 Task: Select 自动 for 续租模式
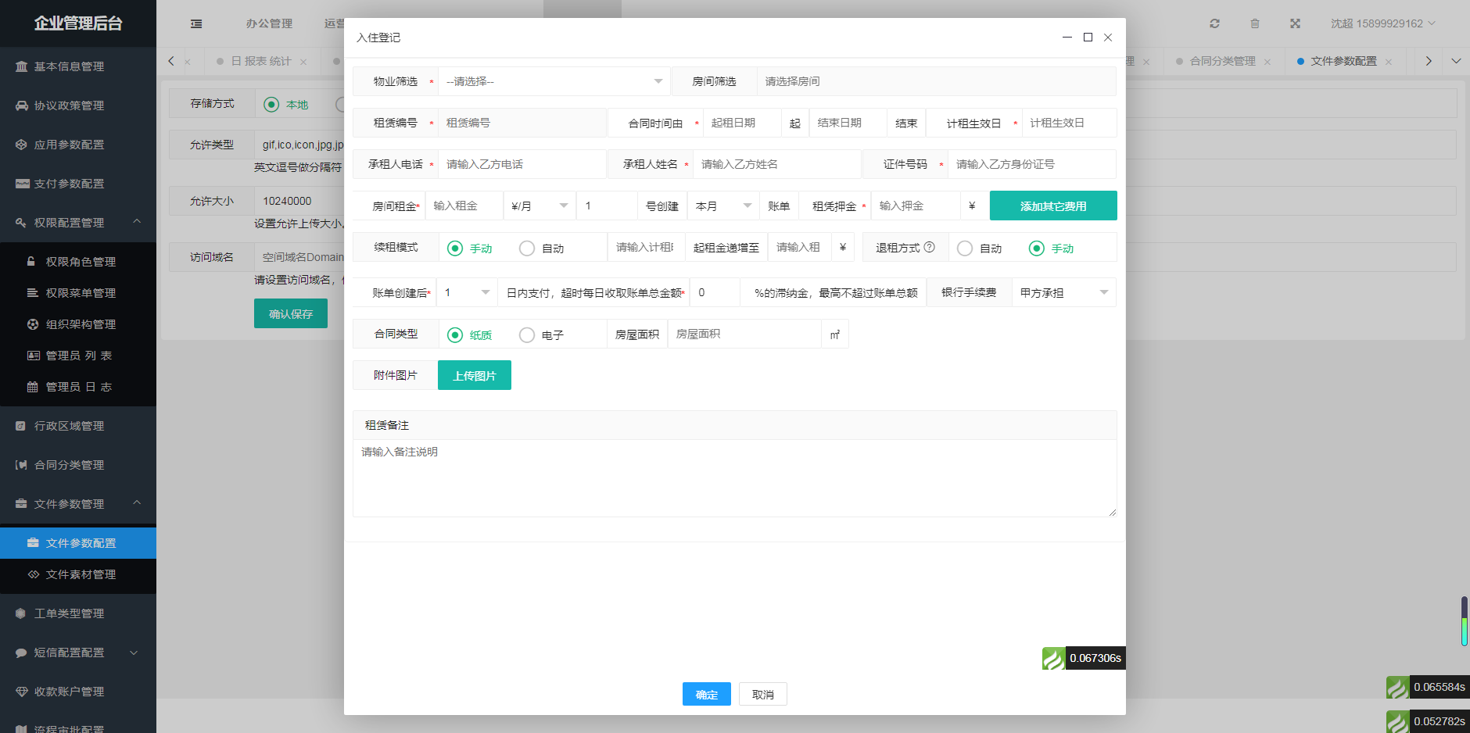pyautogui.click(x=541, y=249)
